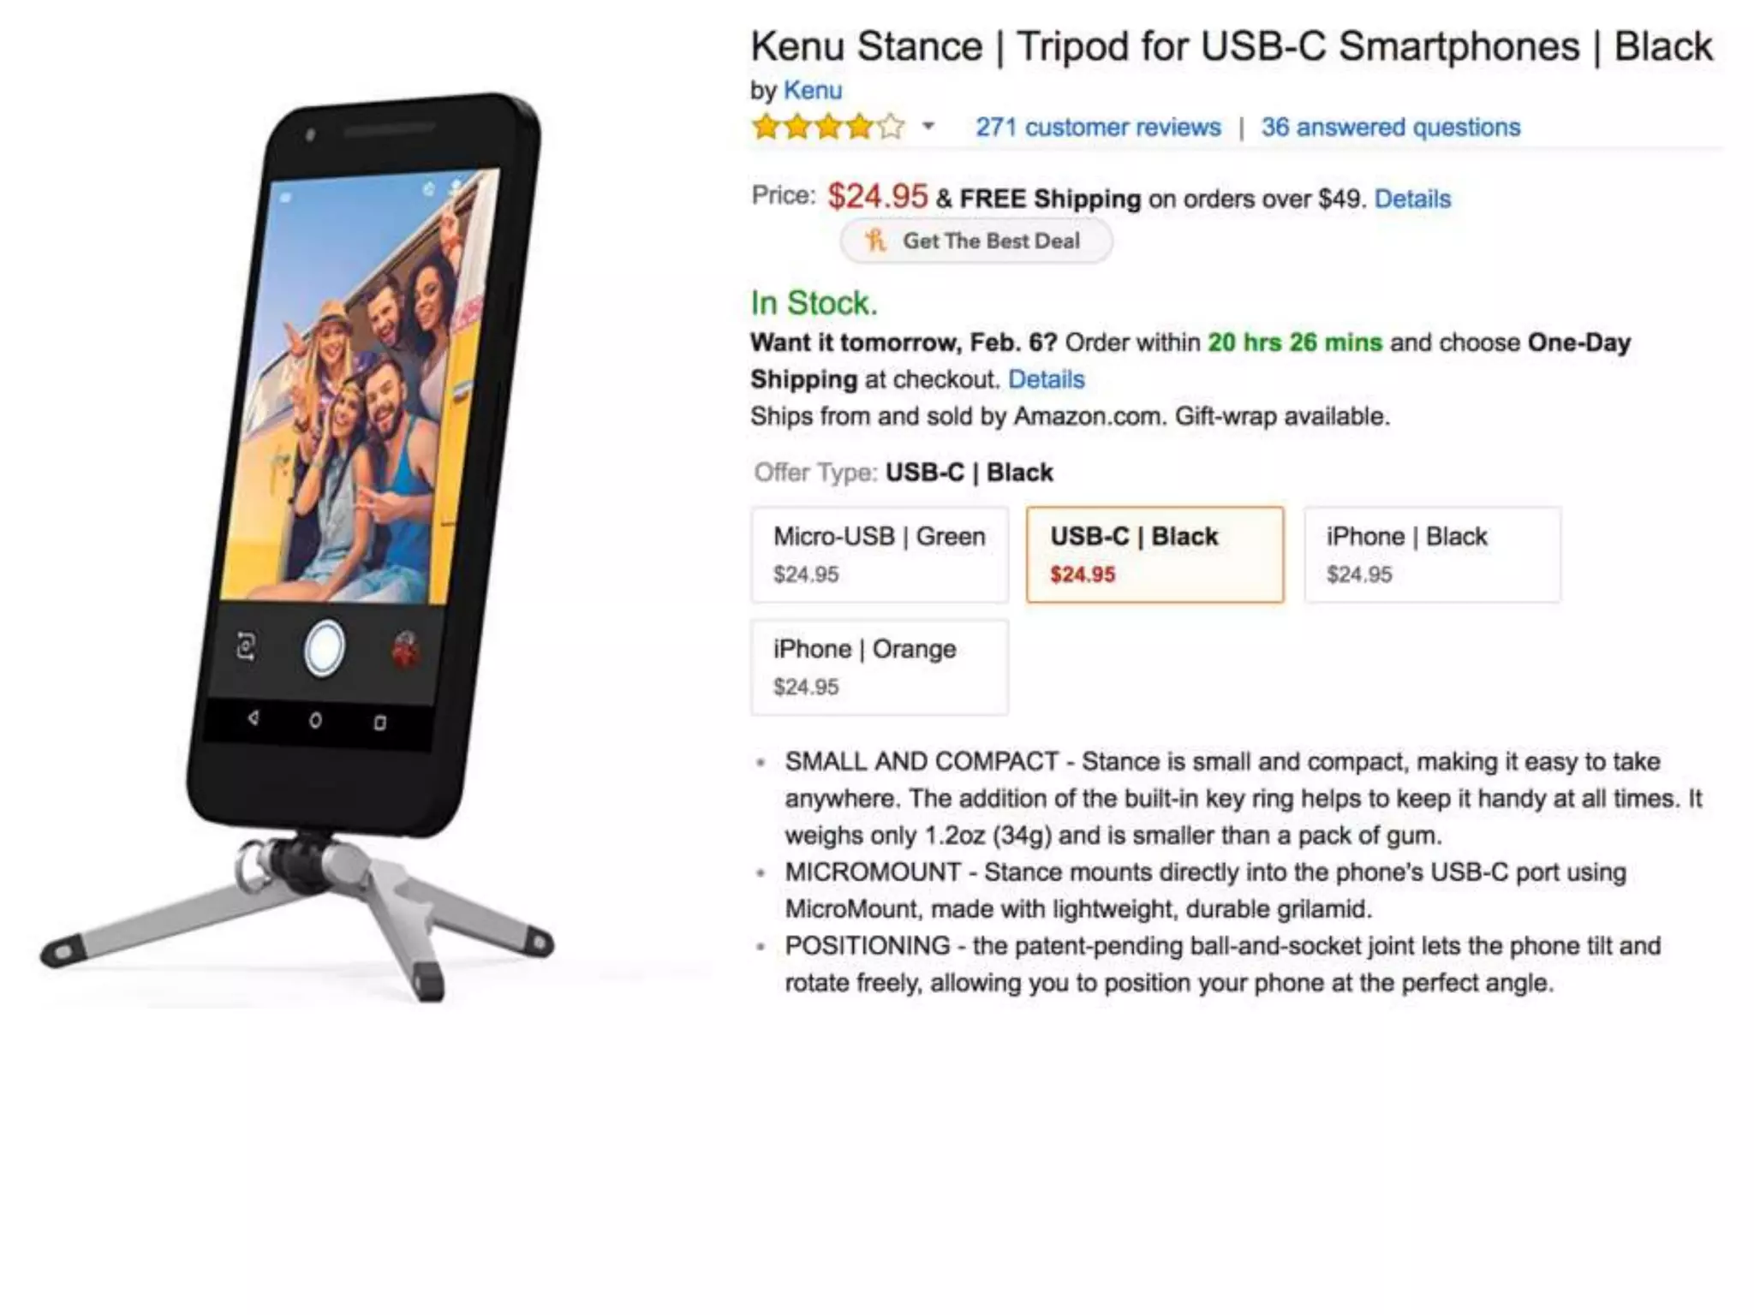This screenshot has height=1315, width=1754.
Task: Select the iPhone | Black option
Action: point(1432,555)
